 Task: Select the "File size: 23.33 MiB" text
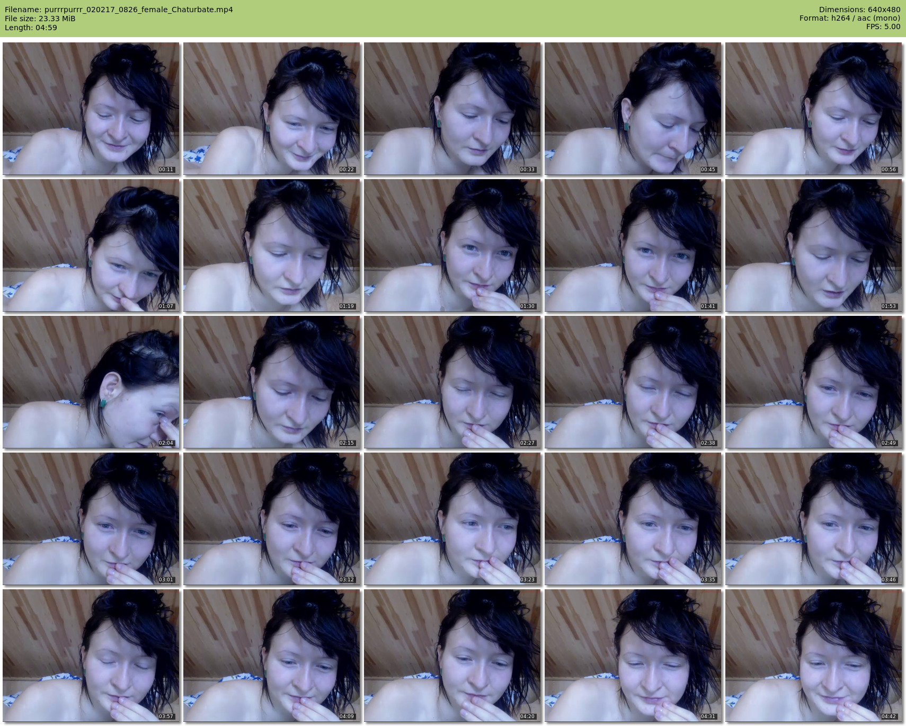(40, 19)
